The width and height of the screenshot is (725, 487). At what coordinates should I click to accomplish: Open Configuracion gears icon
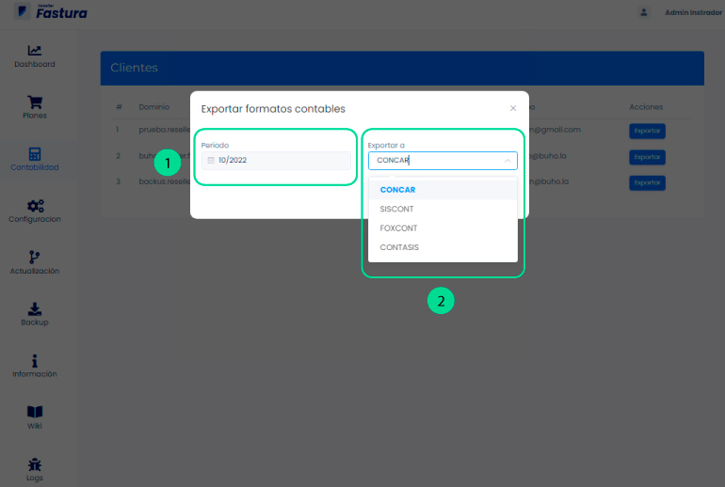click(35, 206)
